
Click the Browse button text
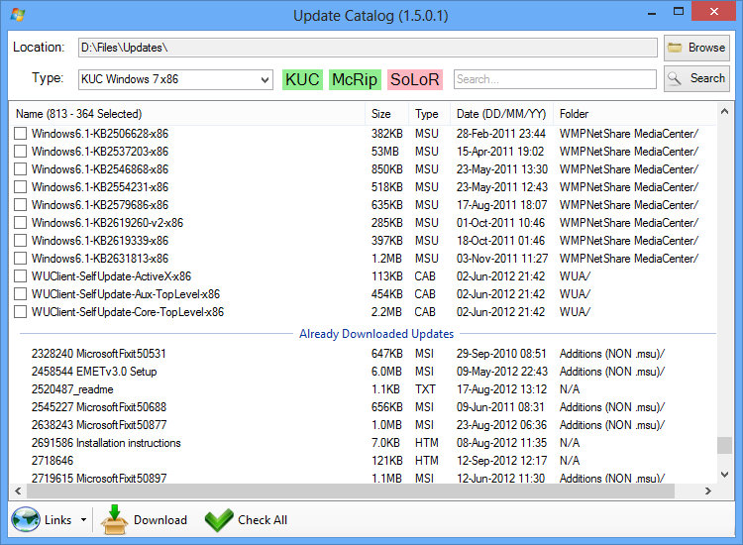point(706,48)
